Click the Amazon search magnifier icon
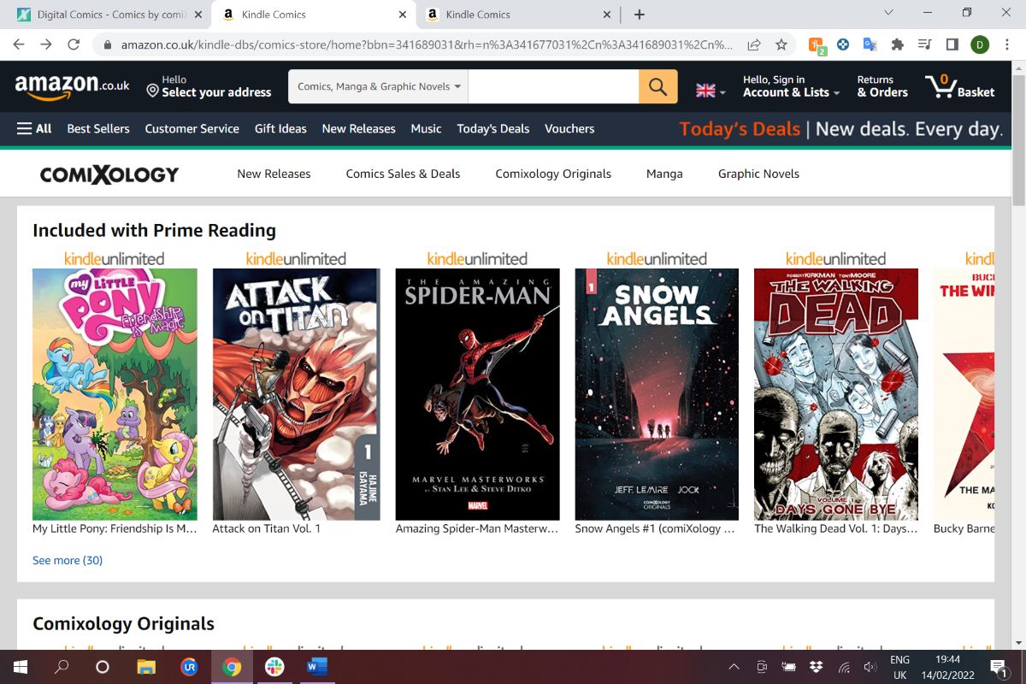This screenshot has width=1026, height=684. point(657,85)
